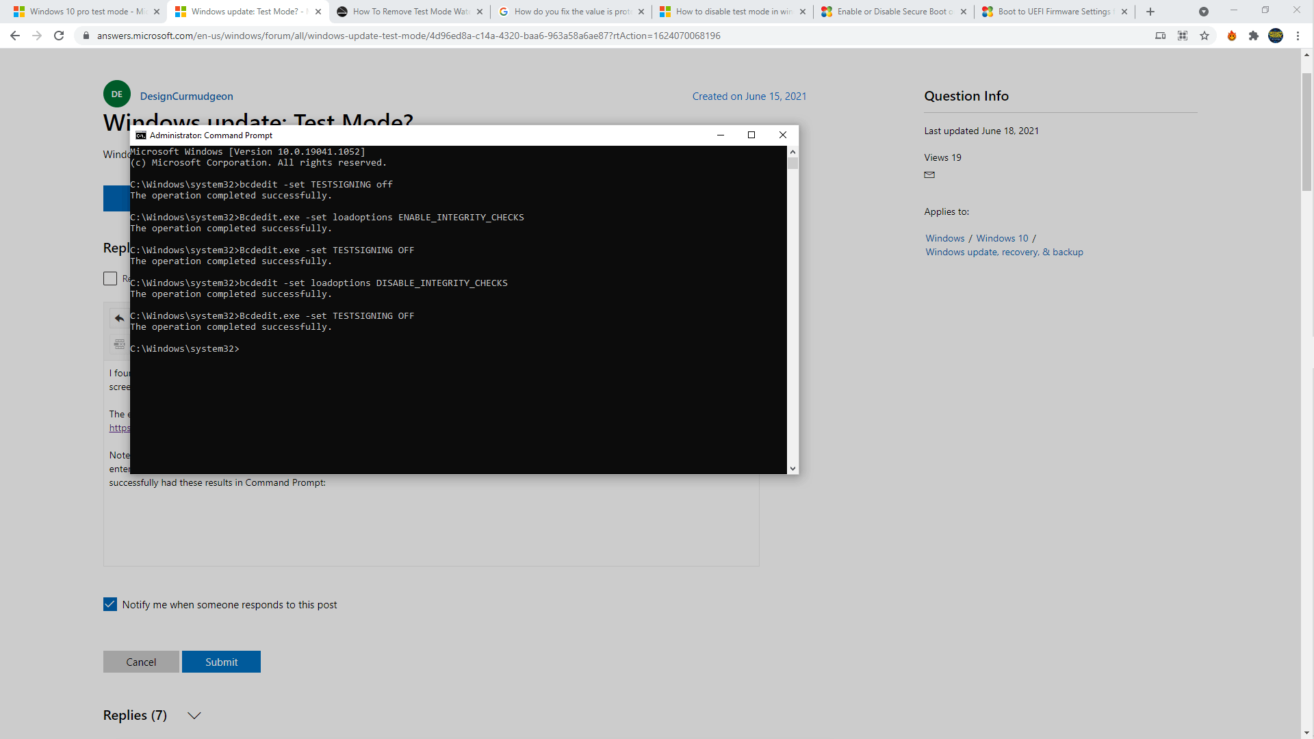Open the Chrome three-dot menu
The height and width of the screenshot is (739, 1314).
point(1298,36)
